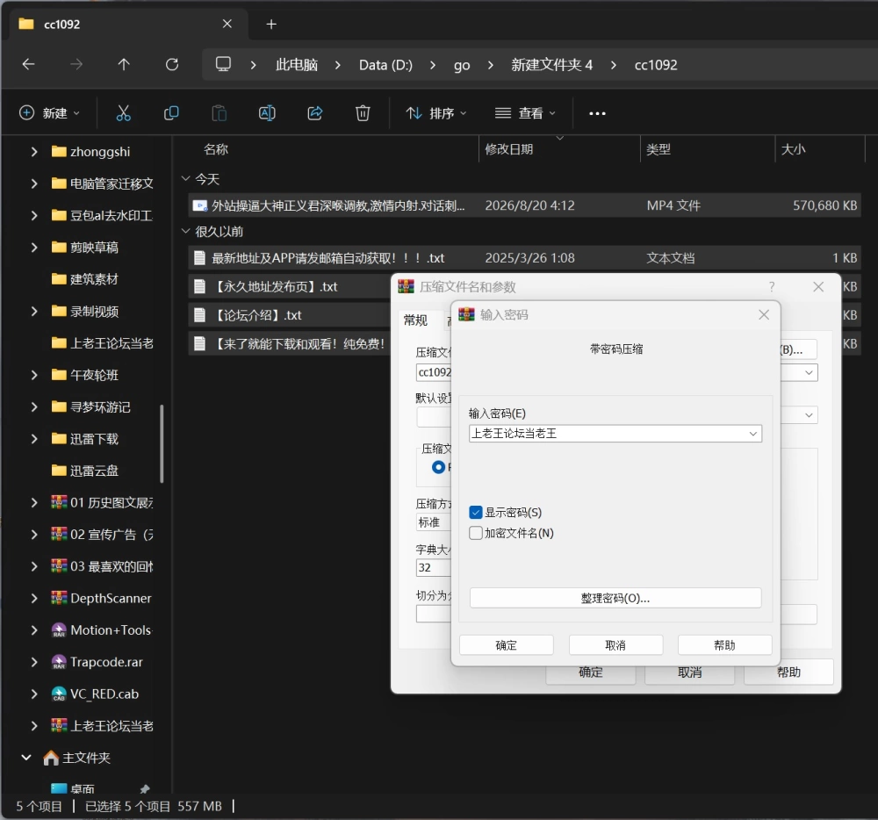Click Data (D:) in the breadcrumb

(x=385, y=65)
